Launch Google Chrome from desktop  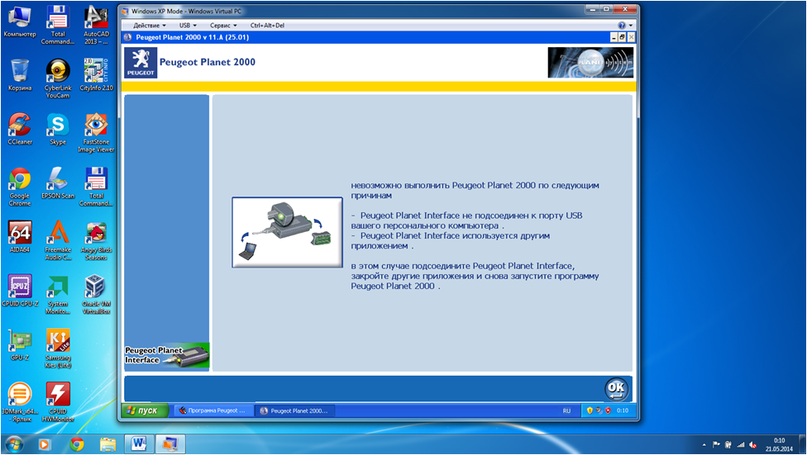point(20,183)
